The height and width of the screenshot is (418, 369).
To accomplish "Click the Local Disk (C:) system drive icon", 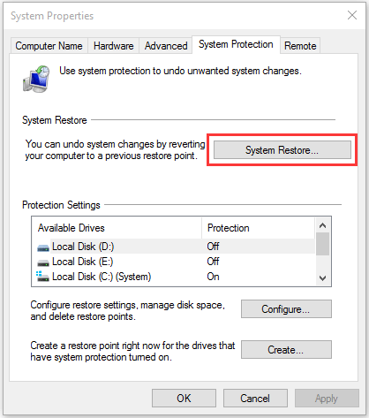I will (42, 277).
